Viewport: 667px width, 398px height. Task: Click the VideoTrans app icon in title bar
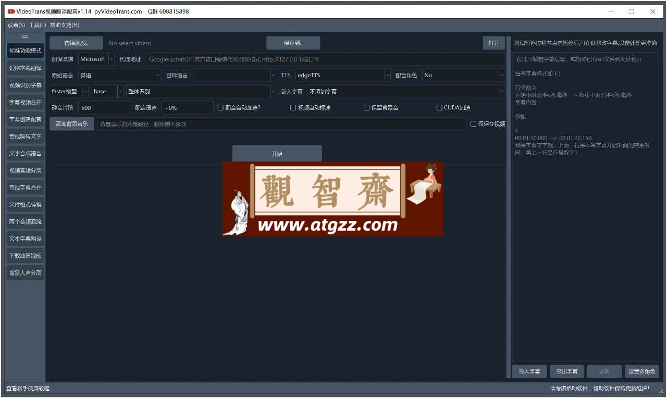[x=11, y=11]
